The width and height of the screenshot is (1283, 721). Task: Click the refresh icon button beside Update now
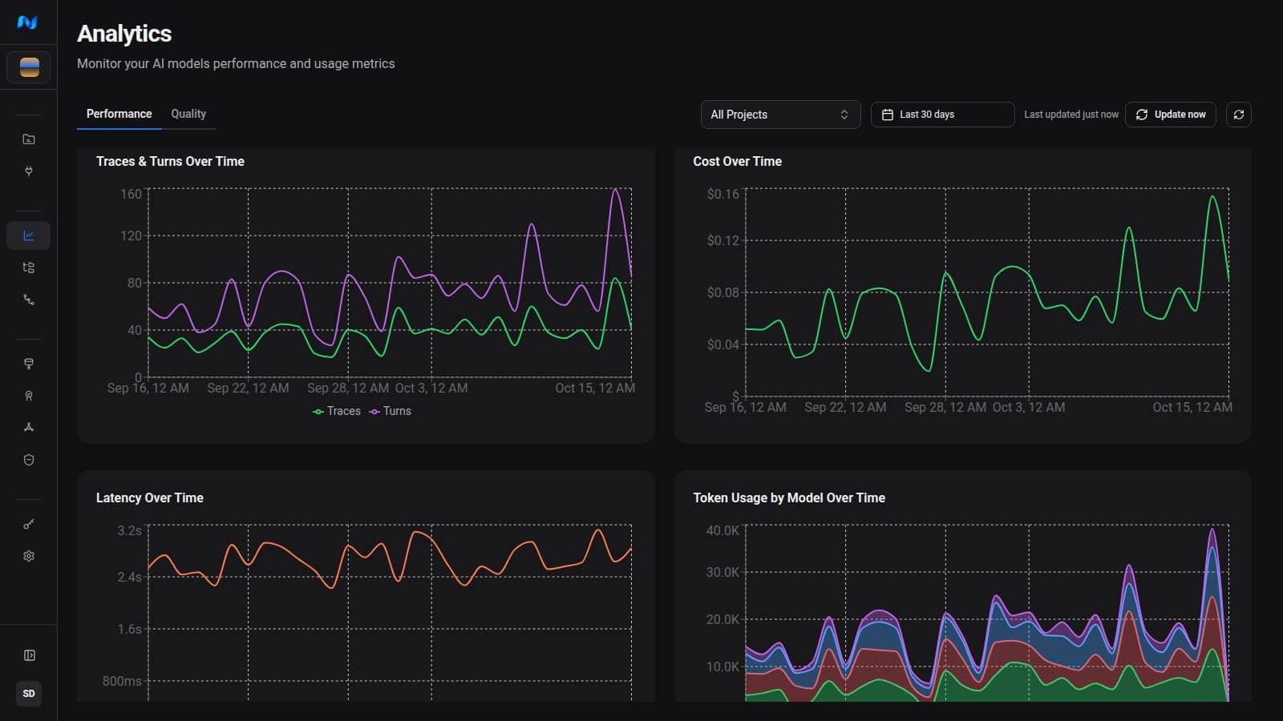1238,115
